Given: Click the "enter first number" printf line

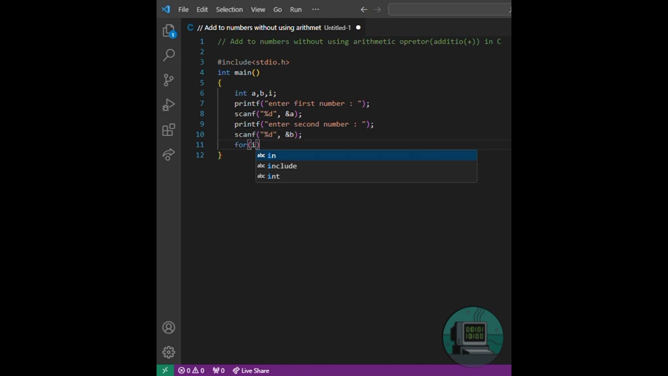Looking at the screenshot, I should click(x=302, y=103).
